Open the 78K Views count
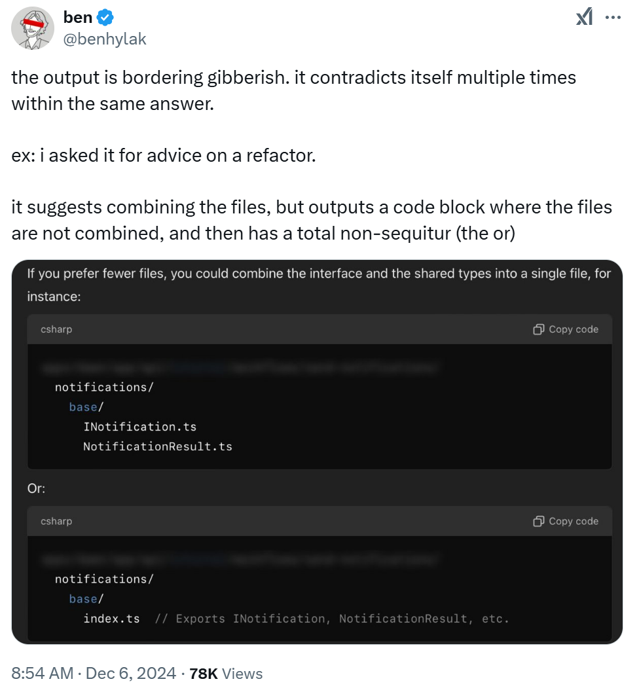Image resolution: width=639 pixels, height=692 pixels. click(x=225, y=673)
